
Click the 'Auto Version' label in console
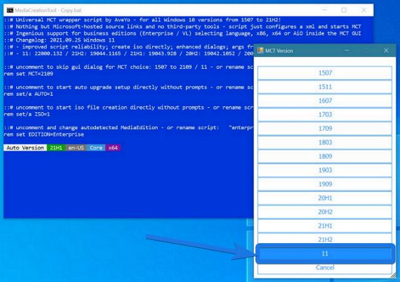[x=25, y=148]
